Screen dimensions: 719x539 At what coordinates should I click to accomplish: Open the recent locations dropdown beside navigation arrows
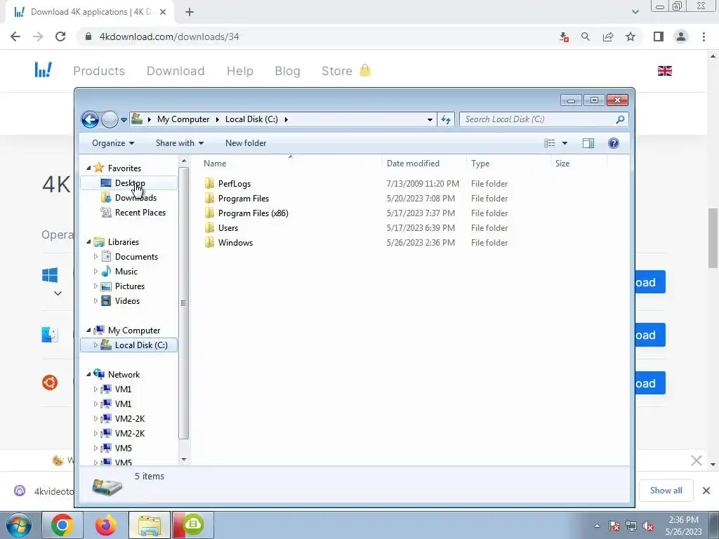tap(124, 120)
